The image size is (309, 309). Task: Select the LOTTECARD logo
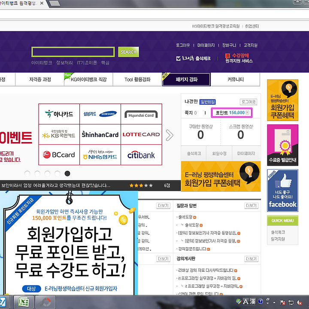coord(141,134)
